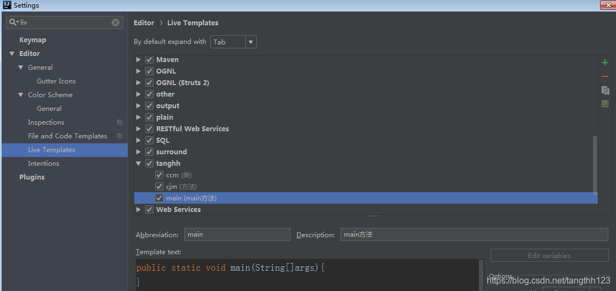This screenshot has height=291, width=616.
Task: Uncheck the Maven template group checkbox
Action: coord(149,60)
